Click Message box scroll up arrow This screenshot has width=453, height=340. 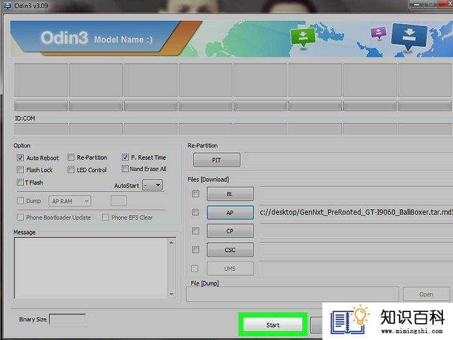[172, 243]
